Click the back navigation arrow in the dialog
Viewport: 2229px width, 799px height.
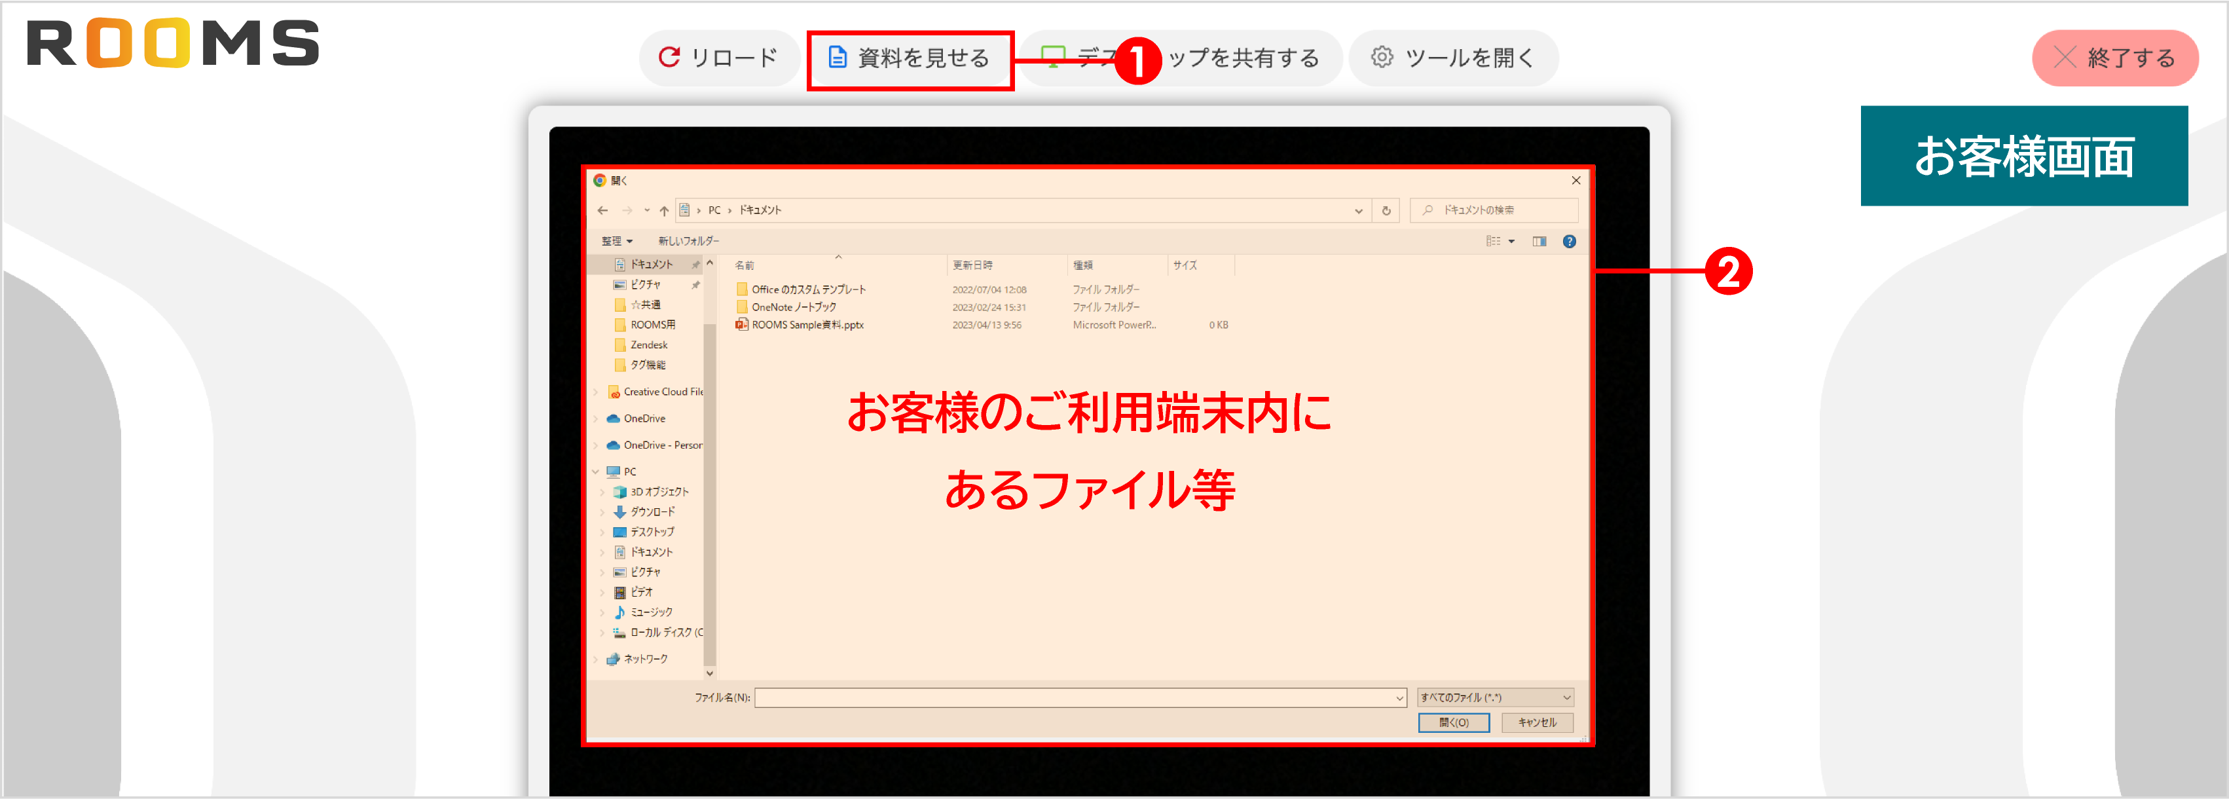(x=603, y=210)
